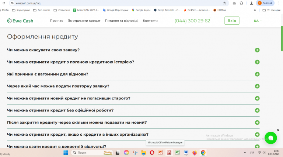Click the 'Вхід' login button
The image size is (283, 157).
232,21
